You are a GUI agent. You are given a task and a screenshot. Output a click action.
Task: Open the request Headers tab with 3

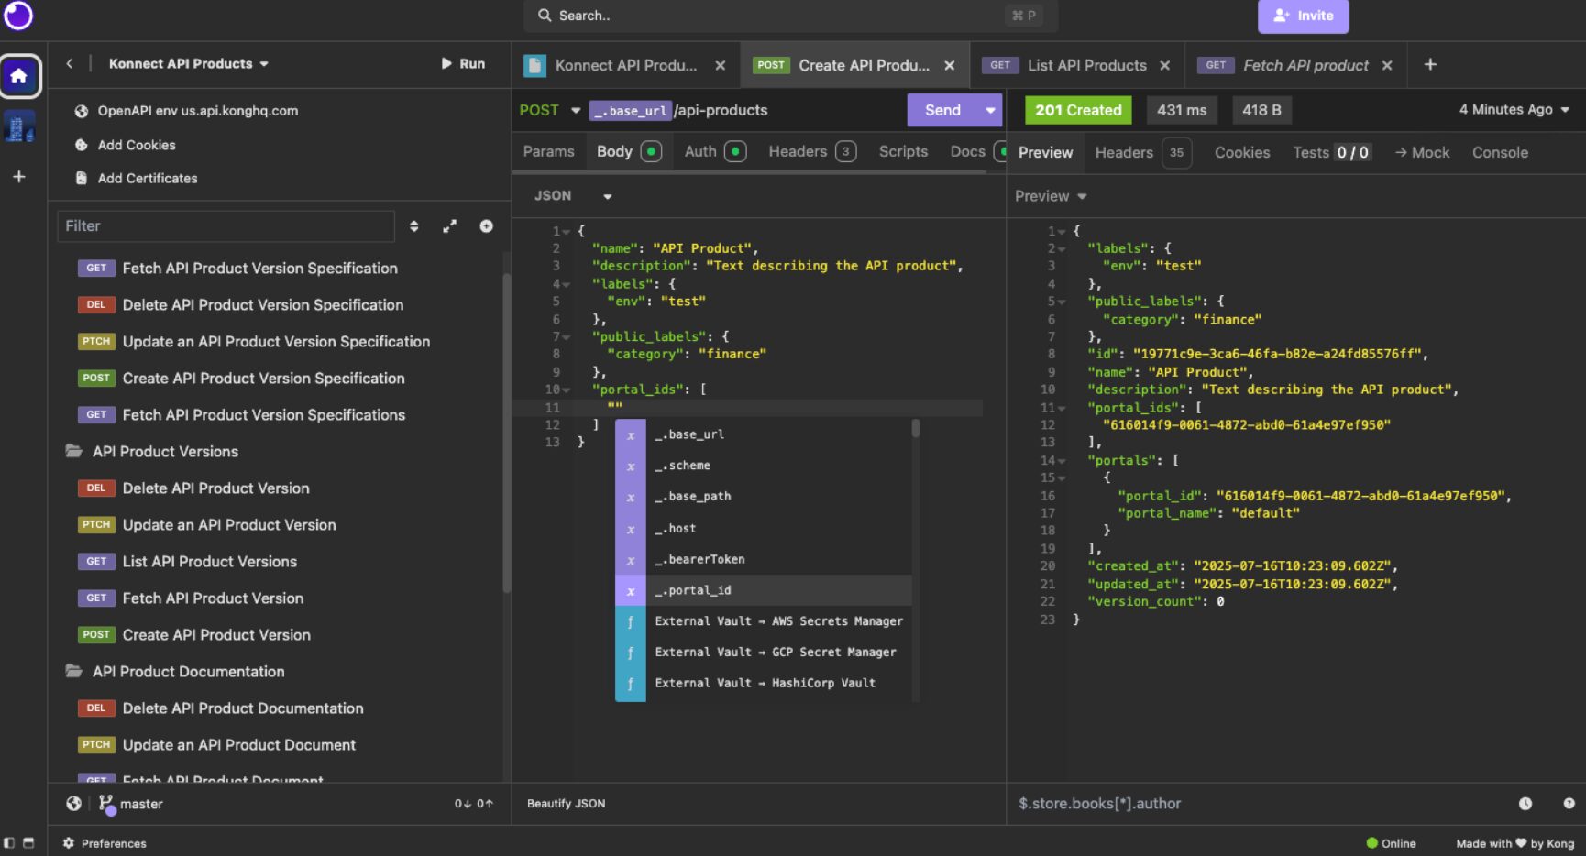pos(812,151)
